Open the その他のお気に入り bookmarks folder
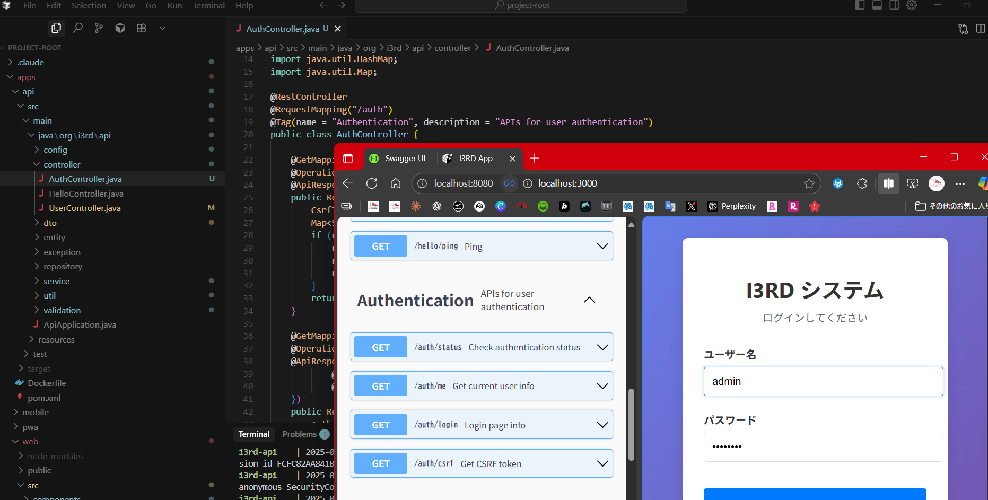The image size is (988, 500). click(x=951, y=206)
